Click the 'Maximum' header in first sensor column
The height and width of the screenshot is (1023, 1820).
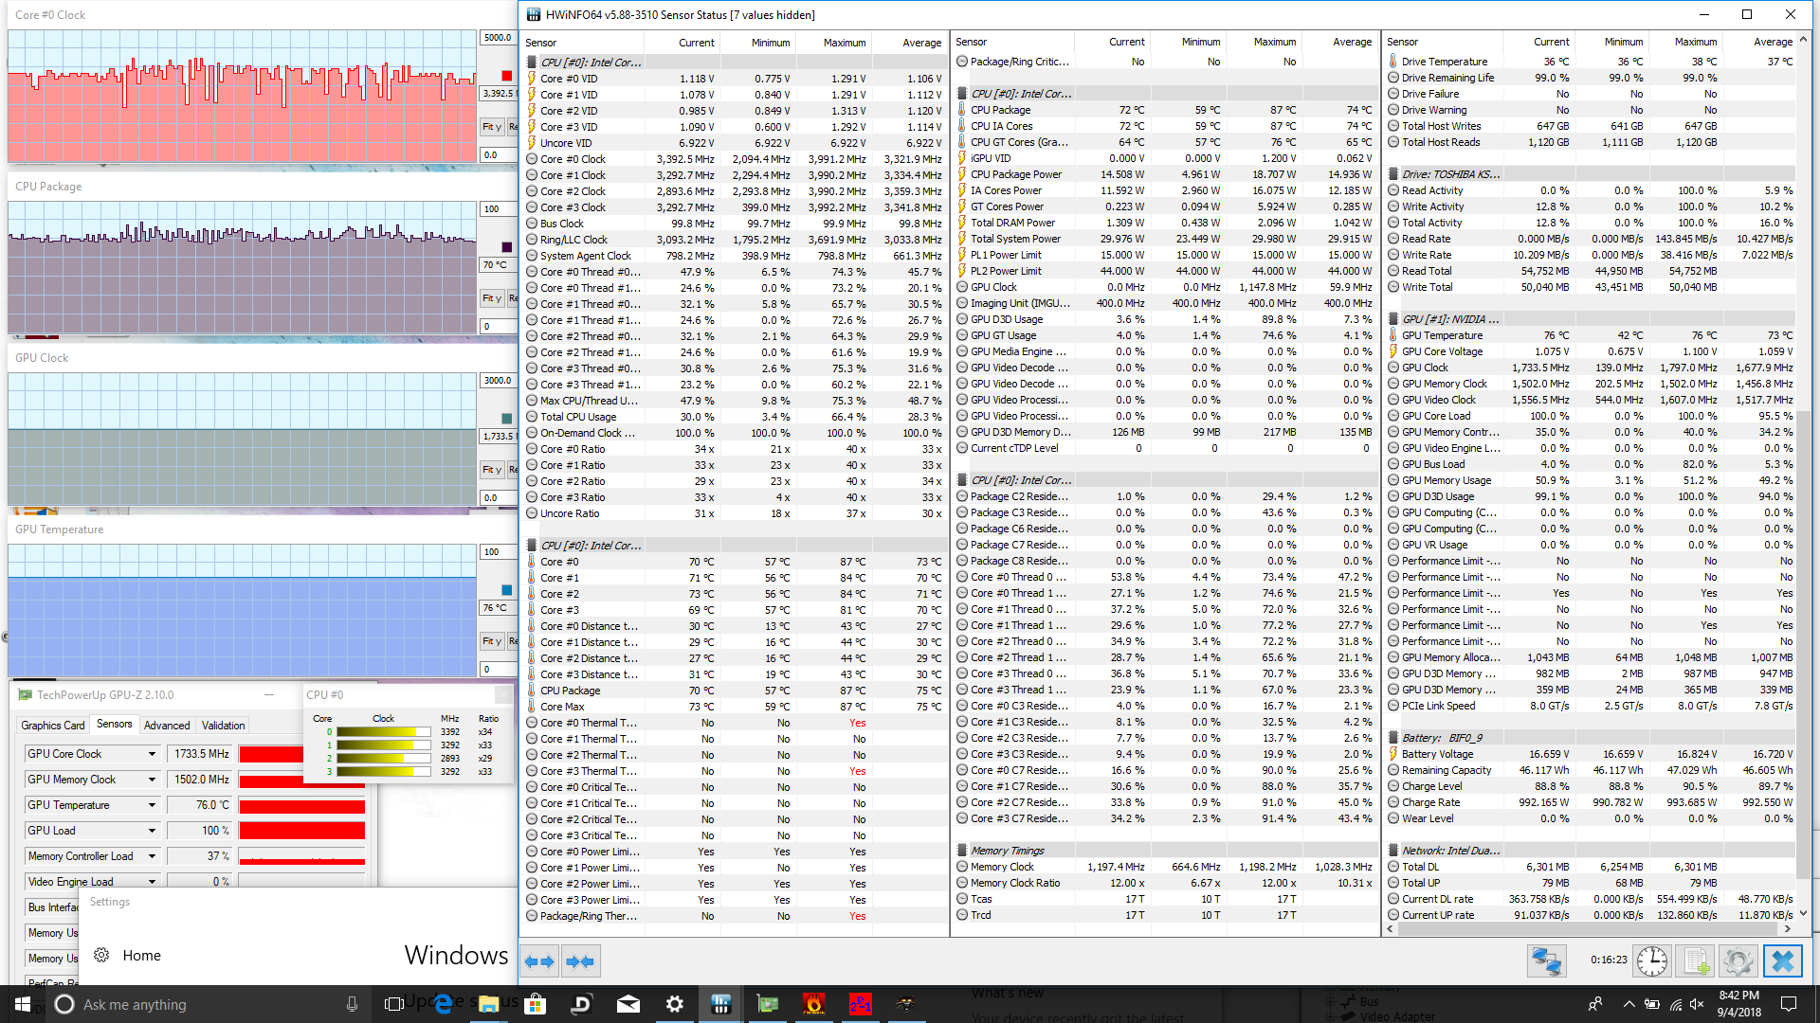[834, 43]
